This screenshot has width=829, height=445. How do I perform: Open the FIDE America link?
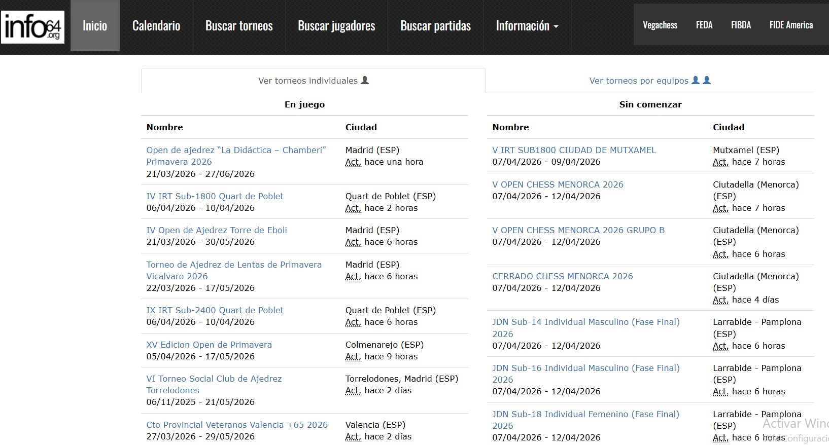click(790, 25)
